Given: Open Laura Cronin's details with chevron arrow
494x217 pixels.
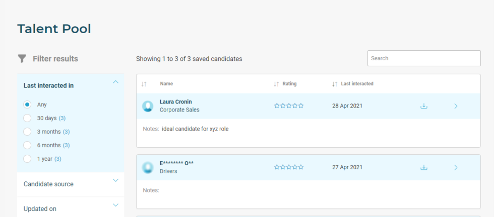Looking at the screenshot, I should click(x=456, y=106).
